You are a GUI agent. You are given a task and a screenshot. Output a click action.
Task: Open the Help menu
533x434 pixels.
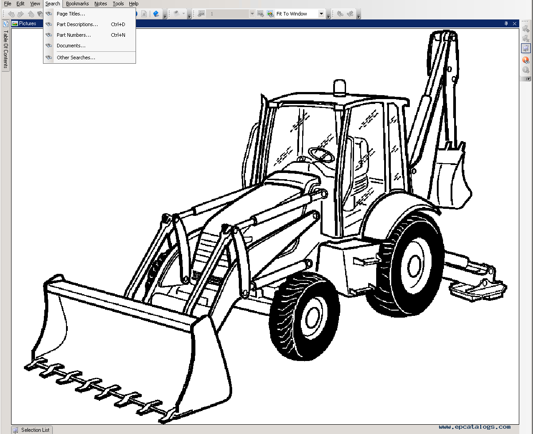133,4
